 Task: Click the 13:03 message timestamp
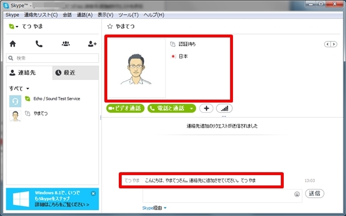pos(310,180)
